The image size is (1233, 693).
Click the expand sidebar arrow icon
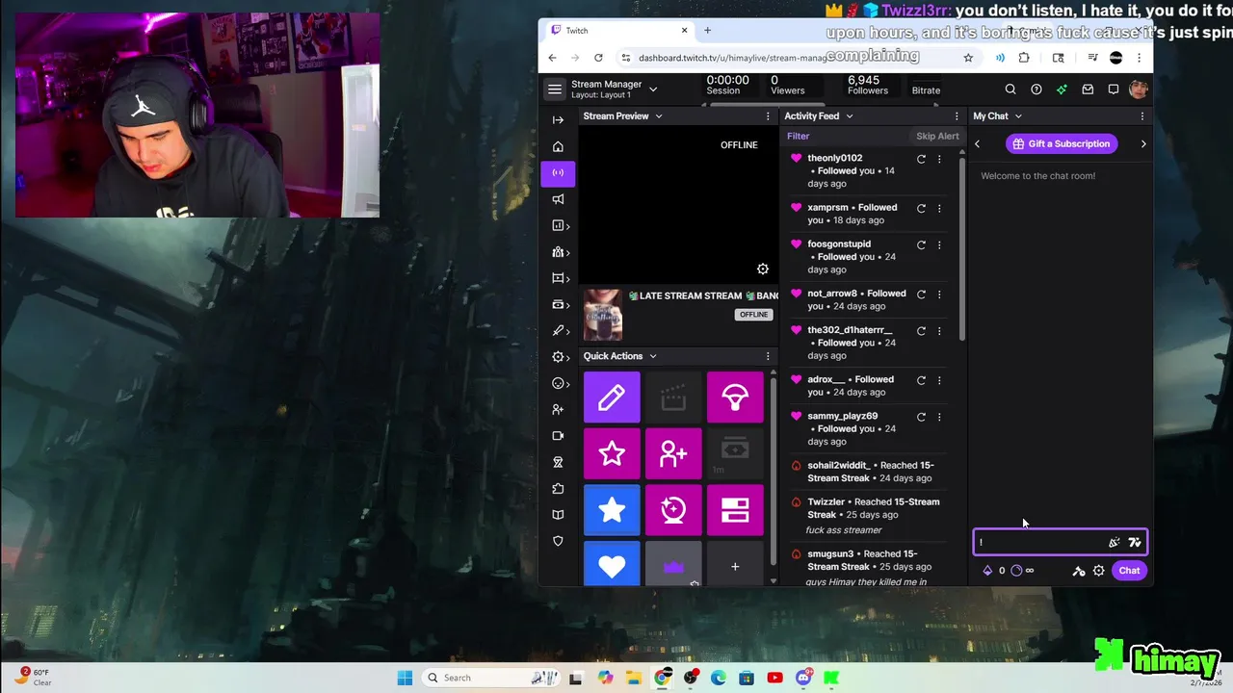click(x=558, y=120)
